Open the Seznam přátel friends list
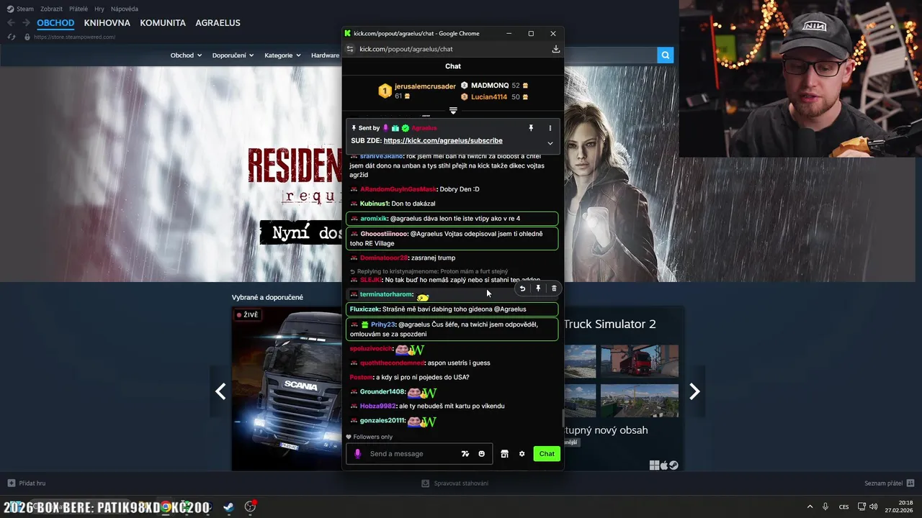 [890, 483]
